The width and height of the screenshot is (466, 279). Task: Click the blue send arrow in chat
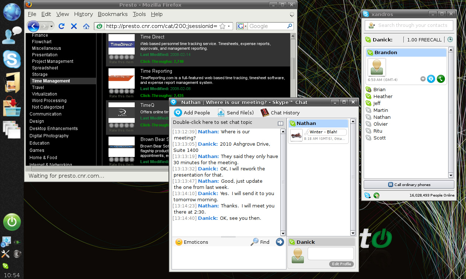click(280, 242)
